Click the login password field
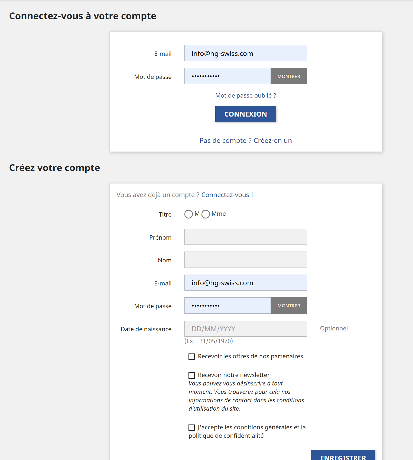Viewport: 413px width, 460px height. pos(227,76)
